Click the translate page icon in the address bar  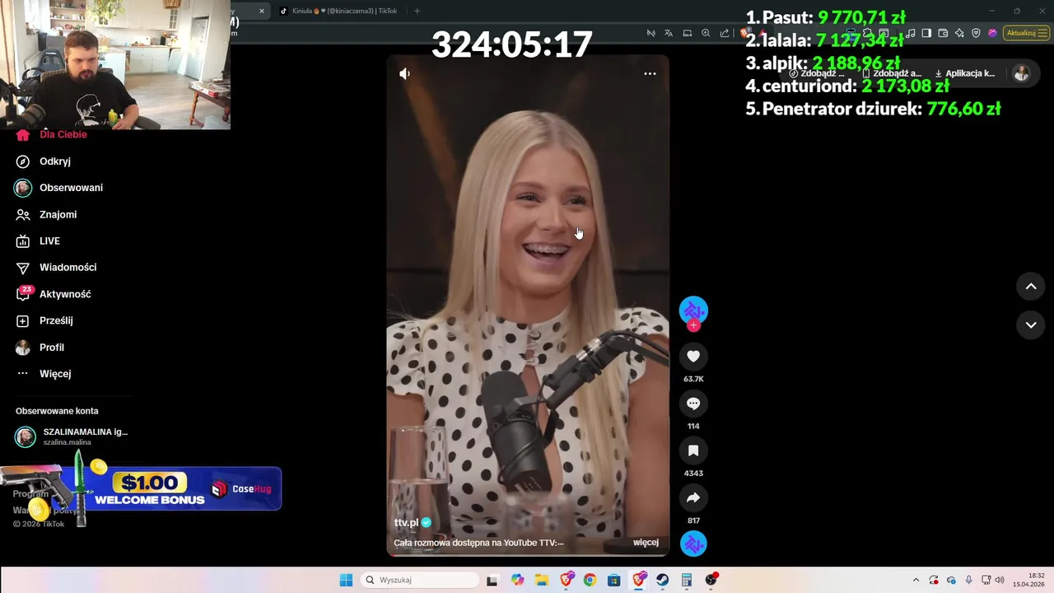669,33
